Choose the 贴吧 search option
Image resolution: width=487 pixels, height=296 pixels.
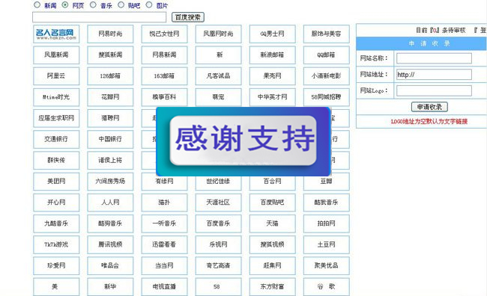(121, 4)
